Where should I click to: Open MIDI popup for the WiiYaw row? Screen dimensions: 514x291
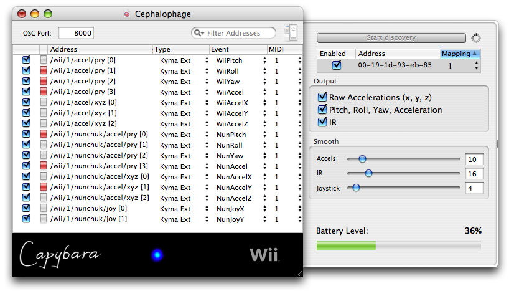[x=288, y=82]
